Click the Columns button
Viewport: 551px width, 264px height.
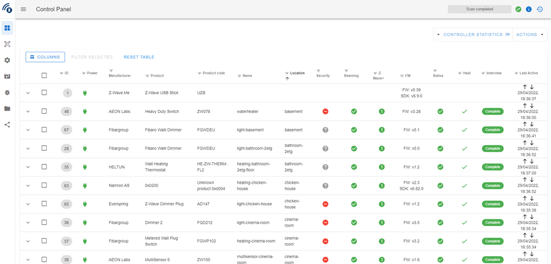point(45,57)
